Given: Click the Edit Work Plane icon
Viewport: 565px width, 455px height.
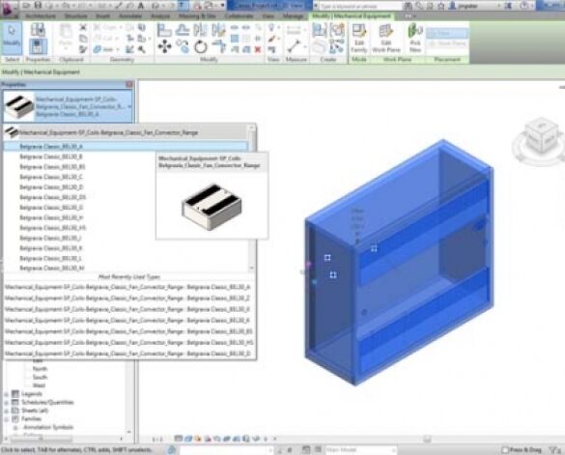Looking at the screenshot, I should [x=386, y=39].
